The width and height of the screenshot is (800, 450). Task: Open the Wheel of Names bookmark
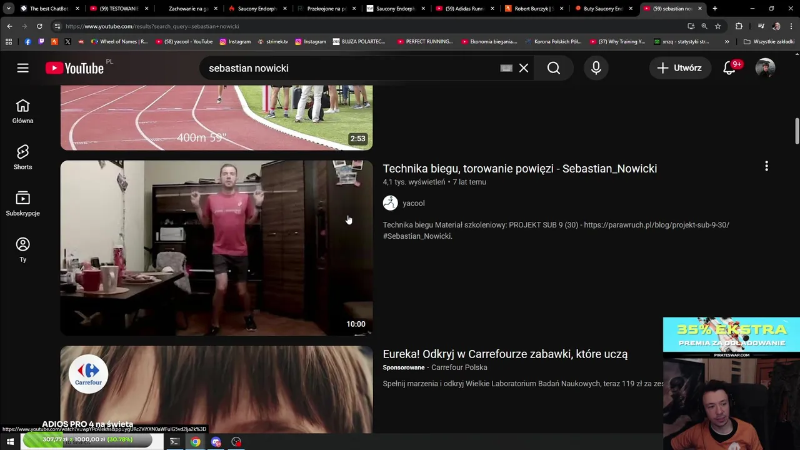click(119, 42)
